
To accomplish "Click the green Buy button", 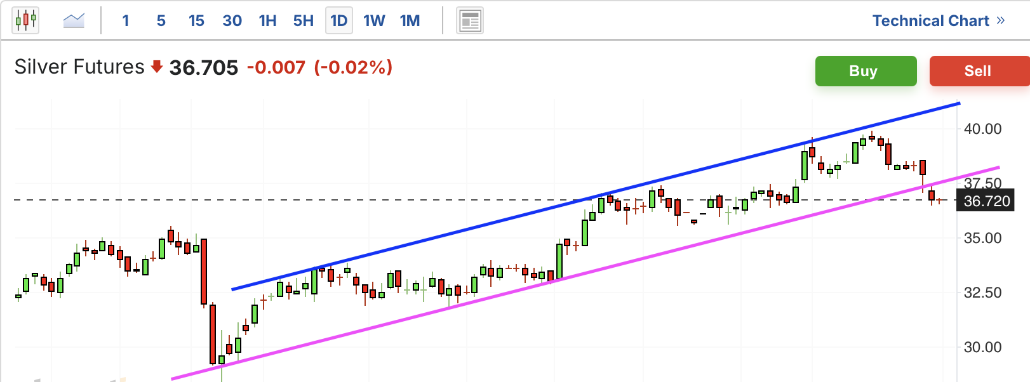I will click(866, 71).
